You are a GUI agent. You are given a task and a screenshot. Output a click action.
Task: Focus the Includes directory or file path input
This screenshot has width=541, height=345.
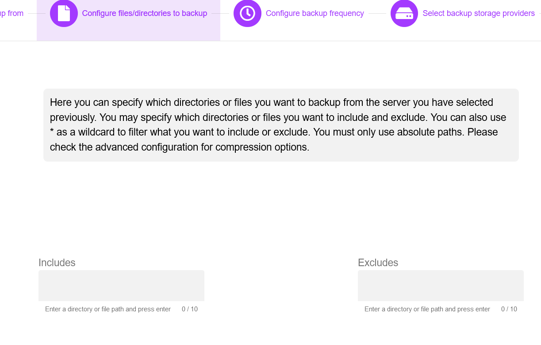tap(108, 309)
